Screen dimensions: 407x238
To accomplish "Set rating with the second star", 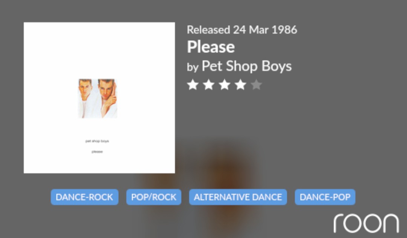I will [209, 85].
